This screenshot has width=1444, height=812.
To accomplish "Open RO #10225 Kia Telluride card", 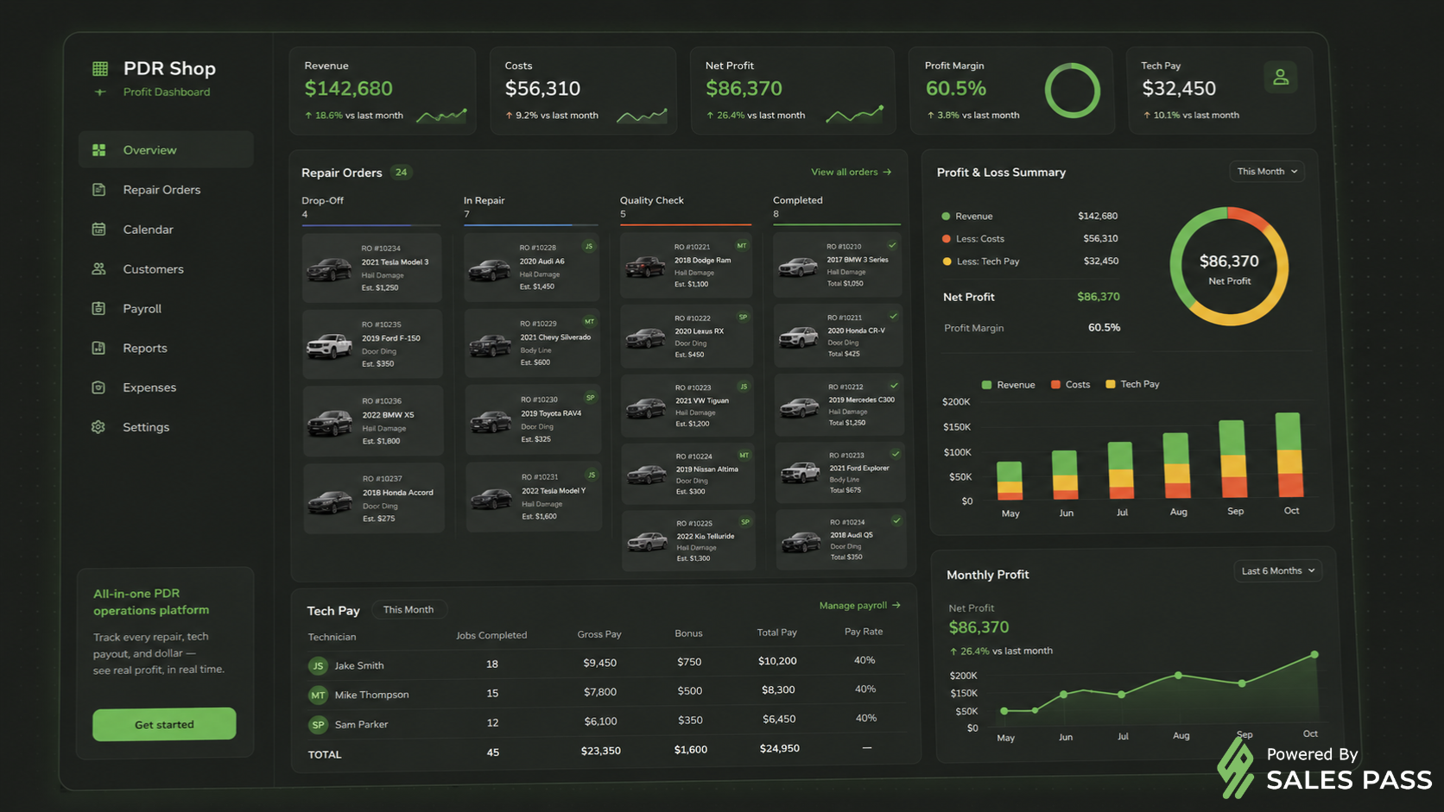I will pos(688,540).
